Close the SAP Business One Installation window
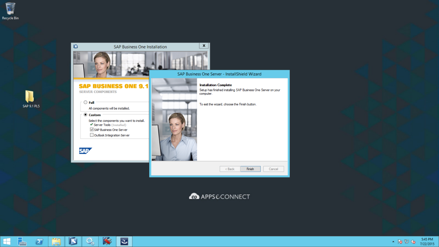This screenshot has height=247, width=439. (204, 45)
